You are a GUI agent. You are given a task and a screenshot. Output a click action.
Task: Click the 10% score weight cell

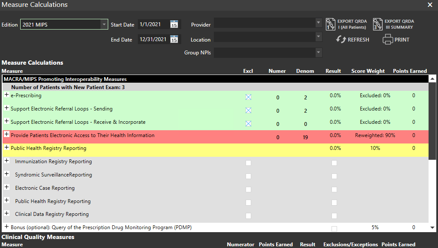pos(375,148)
